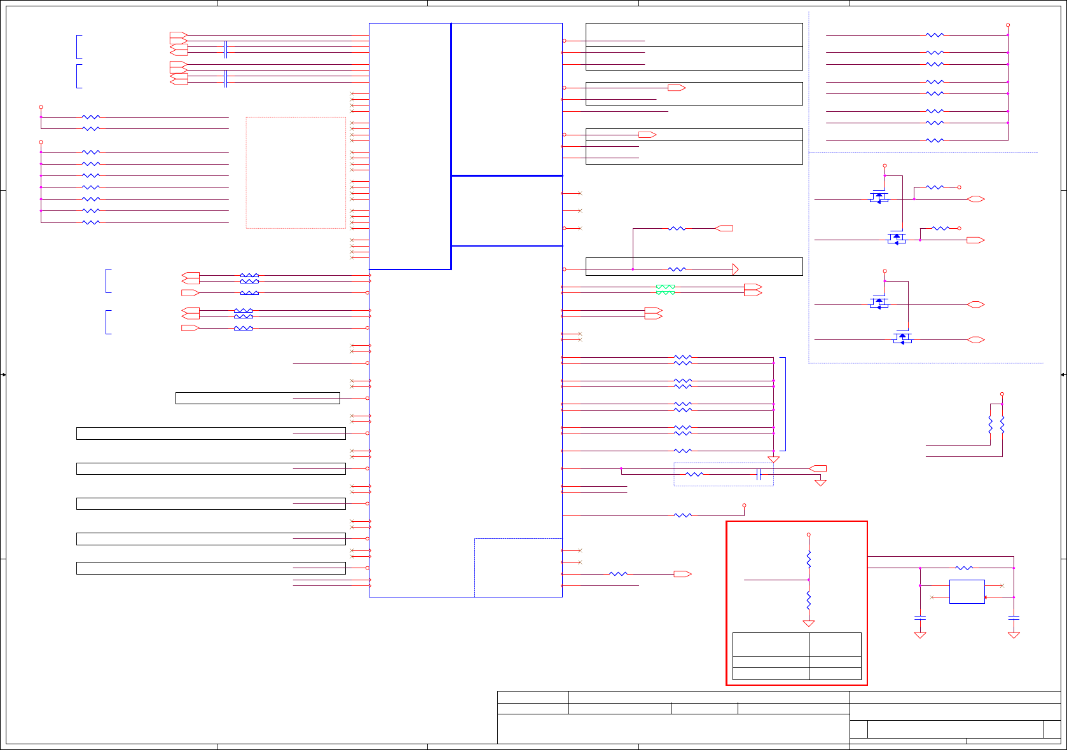Click ground symbol ending the resistor bank
Viewport: 1067px width, 750px height.
coord(774,459)
